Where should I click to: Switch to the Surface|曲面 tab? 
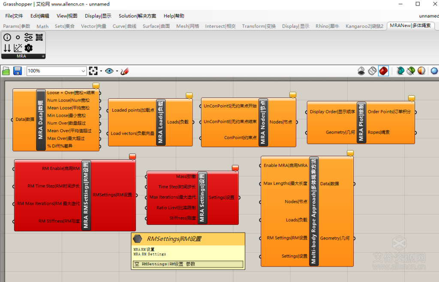(156, 26)
